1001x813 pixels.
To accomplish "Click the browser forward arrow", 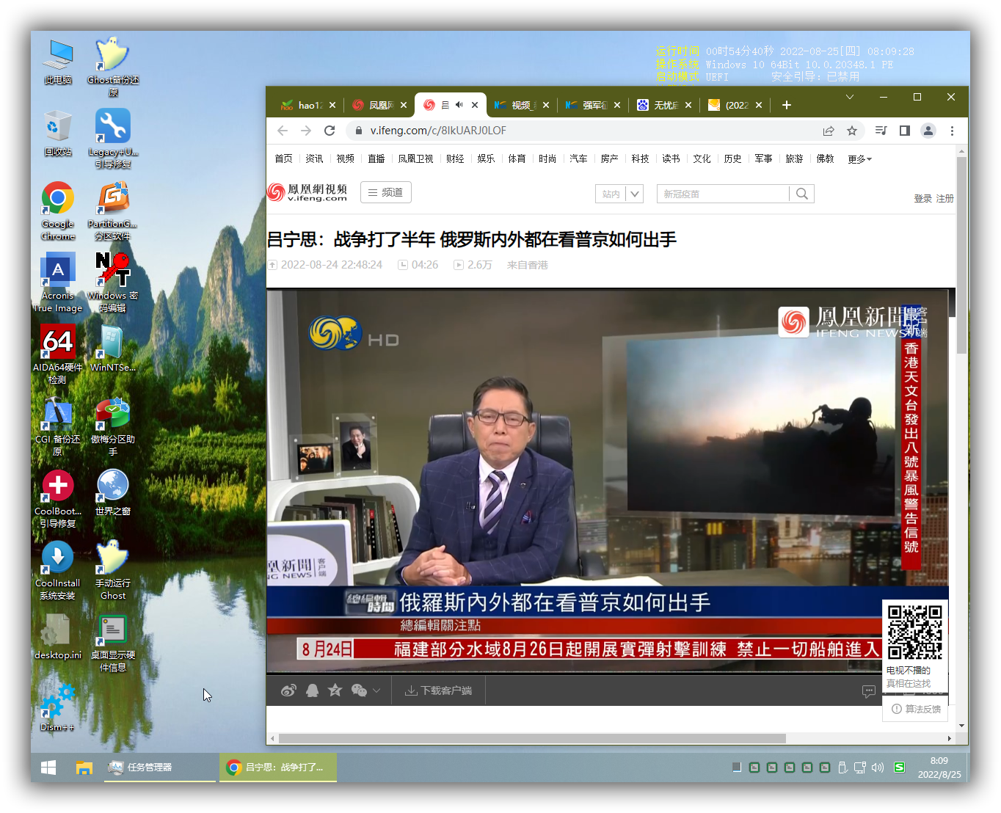I will (x=306, y=131).
